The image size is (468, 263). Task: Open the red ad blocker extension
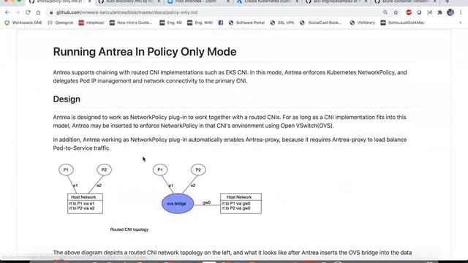[409, 12]
